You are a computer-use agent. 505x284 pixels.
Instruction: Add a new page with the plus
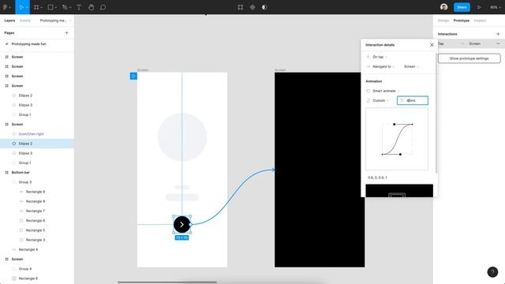pos(66,33)
